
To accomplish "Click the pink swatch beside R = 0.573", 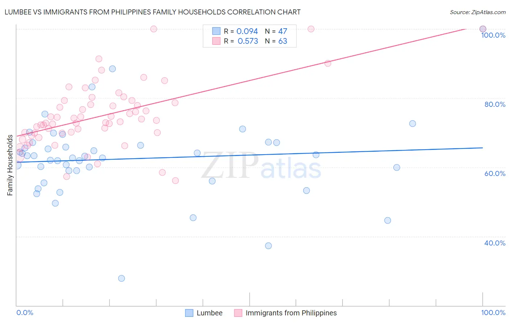I will (217, 41).
